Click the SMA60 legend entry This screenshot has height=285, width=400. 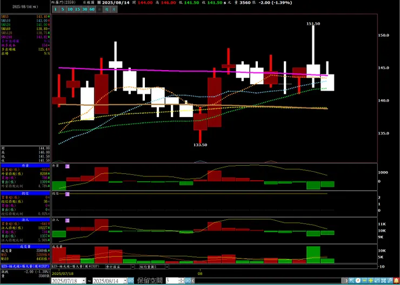click(25, 29)
